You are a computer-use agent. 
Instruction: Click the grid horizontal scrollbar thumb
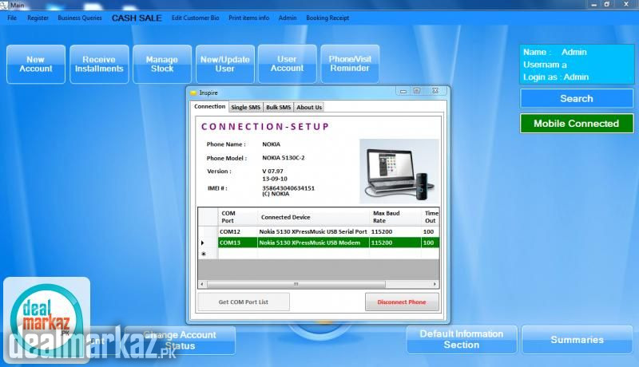296,284
